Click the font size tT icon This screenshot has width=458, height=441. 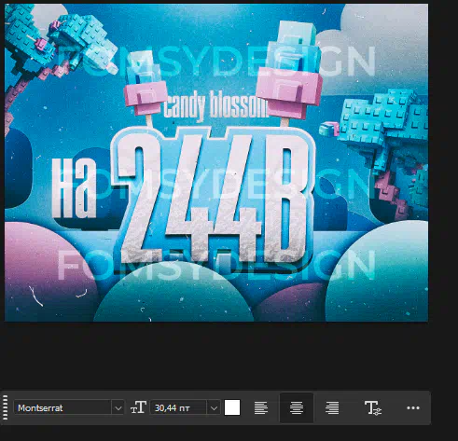tap(138, 407)
